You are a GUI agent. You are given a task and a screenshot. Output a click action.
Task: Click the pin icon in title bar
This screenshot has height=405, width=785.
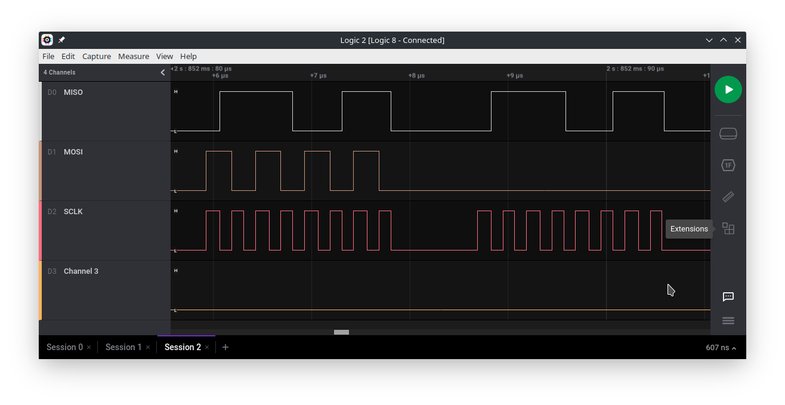coord(61,40)
